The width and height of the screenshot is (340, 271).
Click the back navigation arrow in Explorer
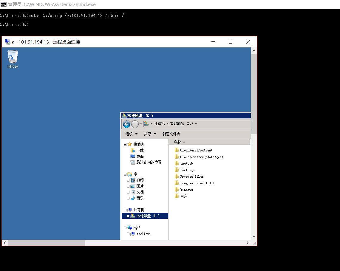click(126, 124)
